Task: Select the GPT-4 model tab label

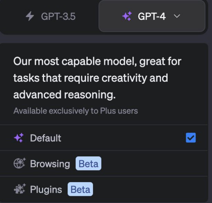Action: (152, 16)
